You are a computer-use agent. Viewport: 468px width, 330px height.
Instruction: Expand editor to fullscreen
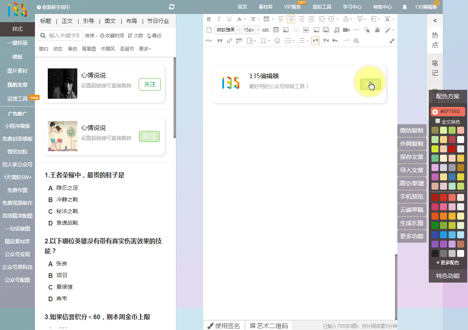tap(392, 41)
